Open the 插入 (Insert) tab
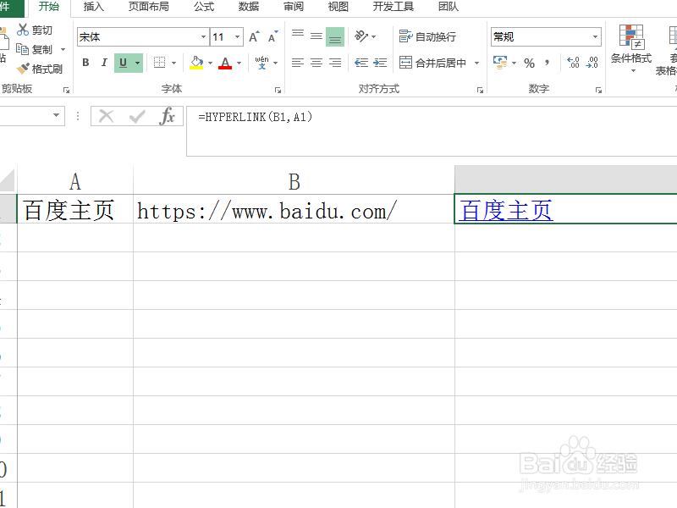Screen dimensions: 677x508 pyautogui.click(x=94, y=7)
